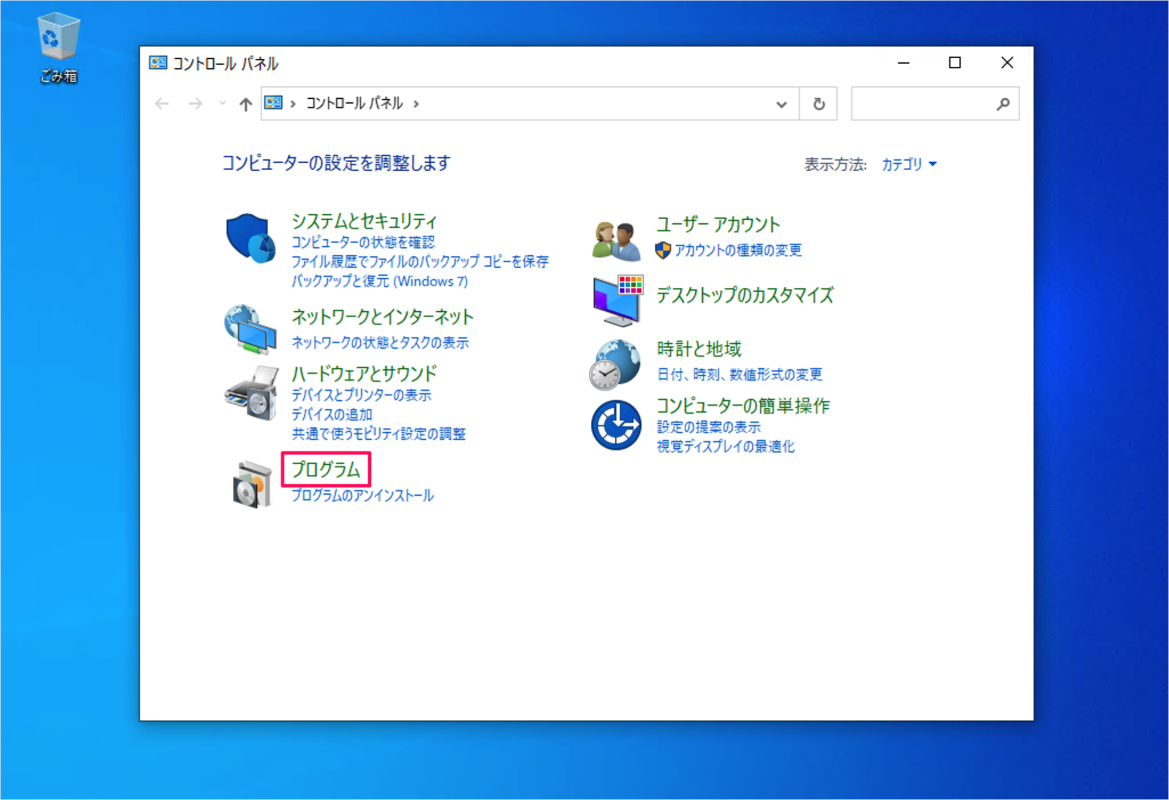This screenshot has height=800, width=1169.
Task: Open デスクトップのカスタマイズ via the monitor icon
Action: (616, 300)
